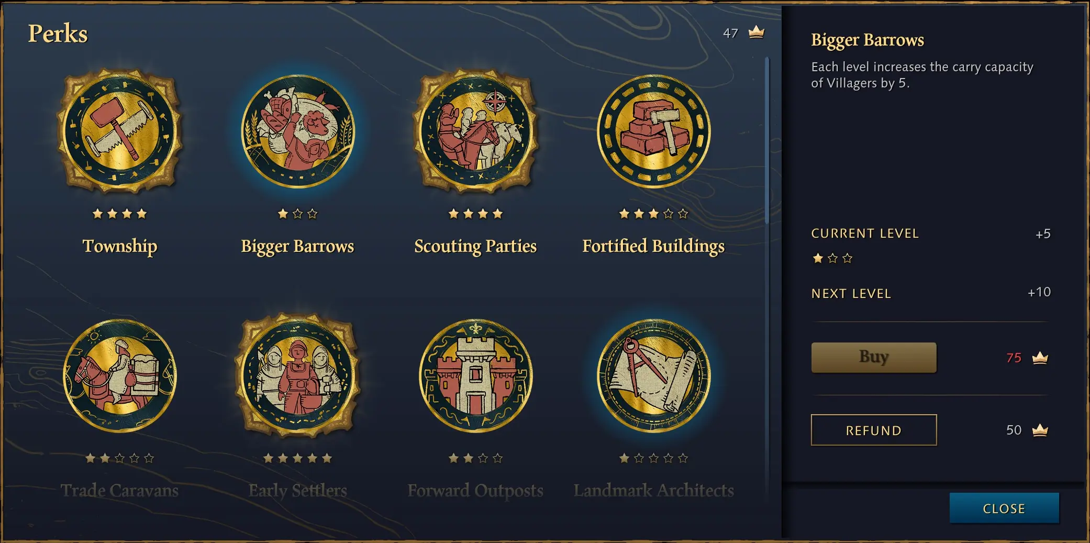The height and width of the screenshot is (543, 1090).
Task: Click the star rating under Fortified Buildings medallion
Action: 653,214
